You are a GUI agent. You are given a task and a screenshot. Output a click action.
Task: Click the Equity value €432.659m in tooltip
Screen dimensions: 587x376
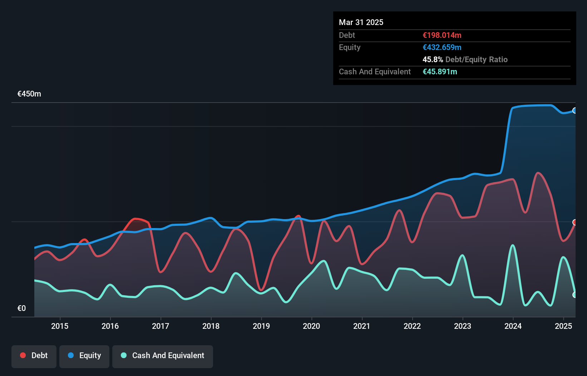point(442,47)
